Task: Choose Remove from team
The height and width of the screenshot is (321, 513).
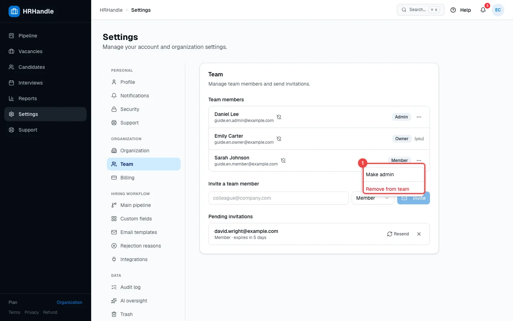Action: pos(394,188)
